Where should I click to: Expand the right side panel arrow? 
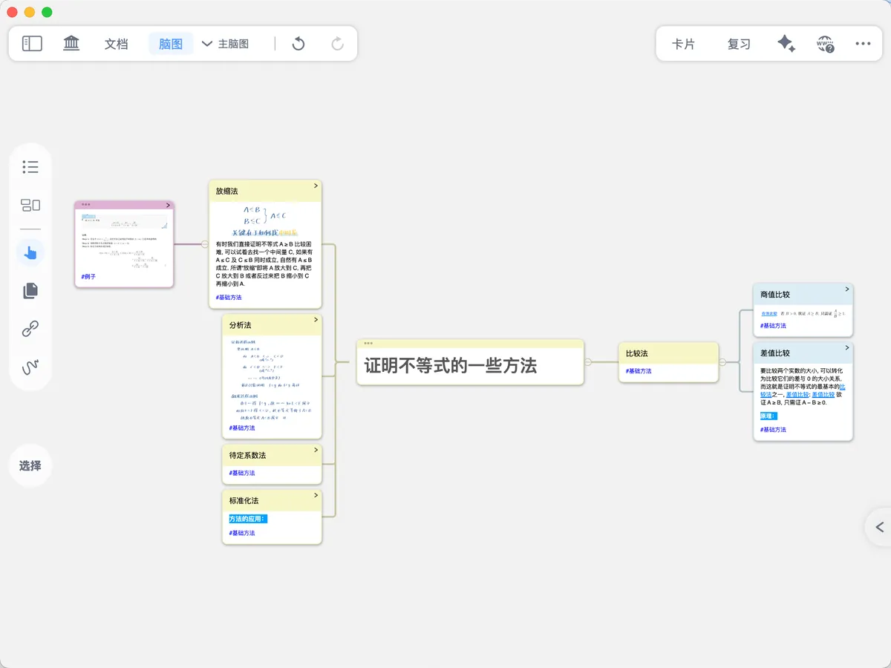(880, 527)
